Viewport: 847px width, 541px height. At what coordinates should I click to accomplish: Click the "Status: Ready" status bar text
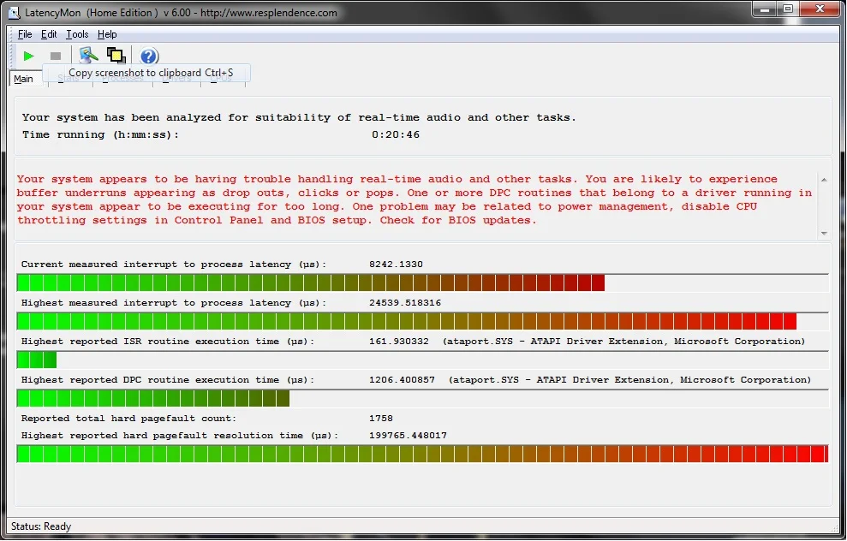pos(41,526)
